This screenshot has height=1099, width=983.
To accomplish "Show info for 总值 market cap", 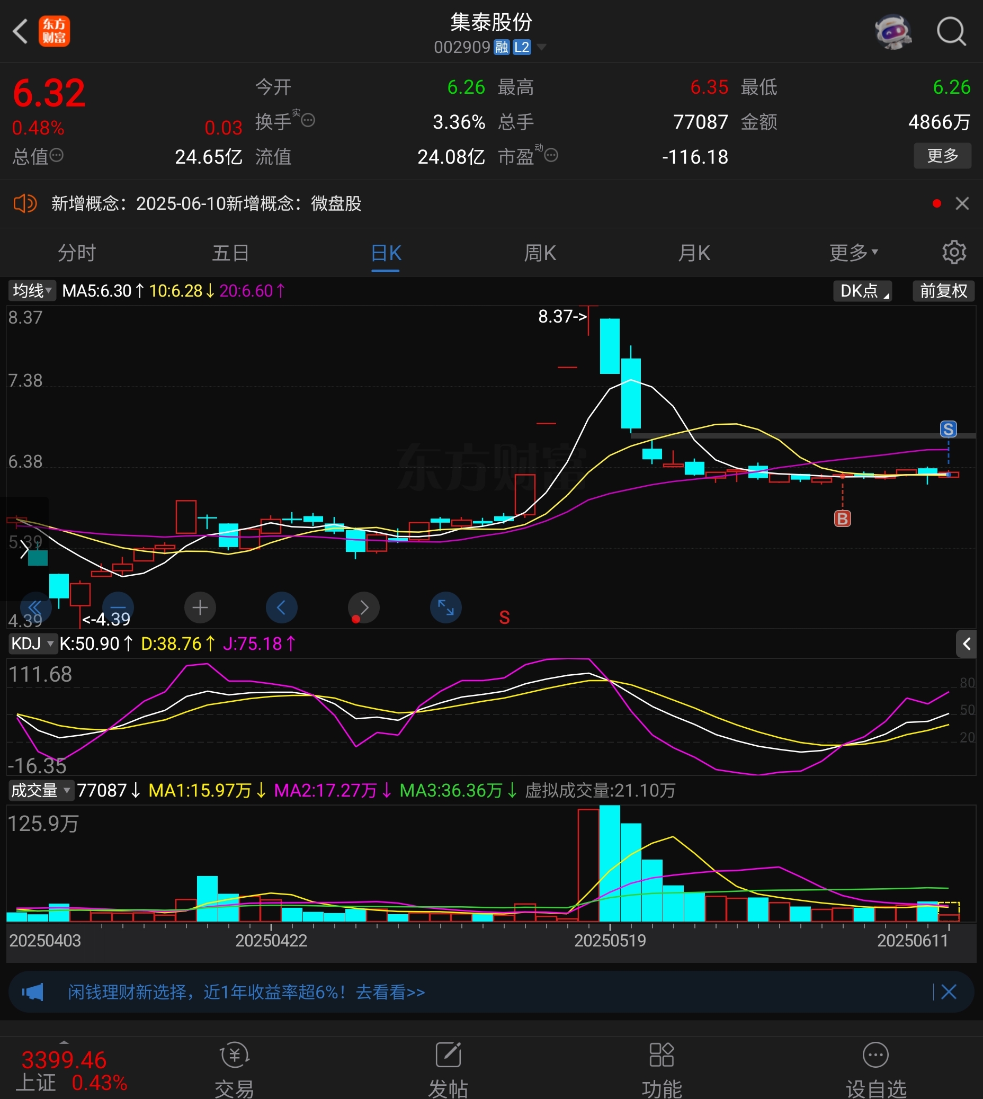I will coord(57,156).
